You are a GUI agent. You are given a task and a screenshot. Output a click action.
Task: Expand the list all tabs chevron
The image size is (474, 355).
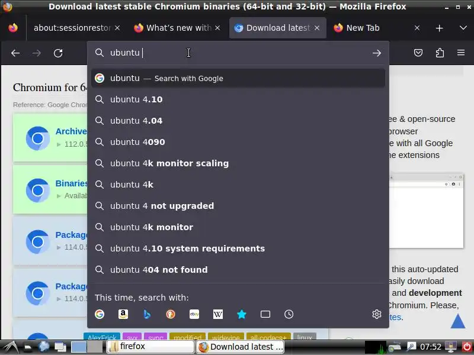pyautogui.click(x=463, y=28)
